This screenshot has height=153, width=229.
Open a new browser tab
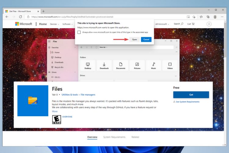(43, 11)
